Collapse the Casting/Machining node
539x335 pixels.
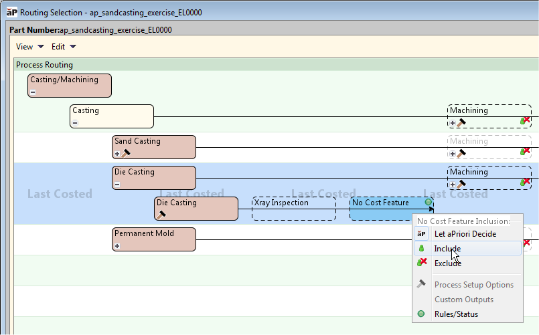(33, 92)
